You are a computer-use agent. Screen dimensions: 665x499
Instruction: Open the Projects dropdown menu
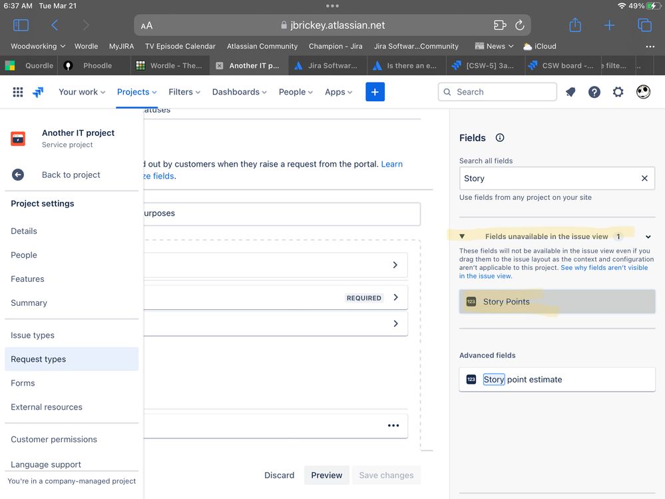(137, 92)
